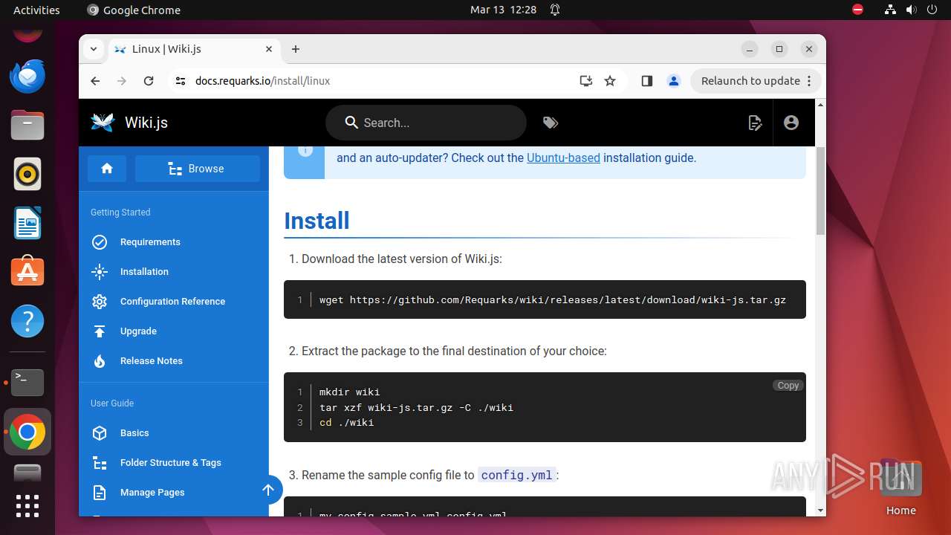Viewport: 951px width, 535px height.
Task: Click the Upgrade arrow icon
Action: coord(100,331)
